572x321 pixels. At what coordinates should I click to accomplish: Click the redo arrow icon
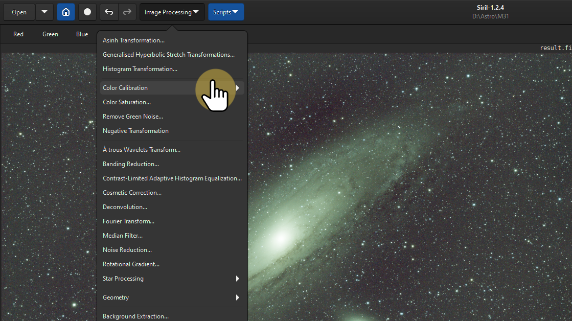pyautogui.click(x=127, y=12)
